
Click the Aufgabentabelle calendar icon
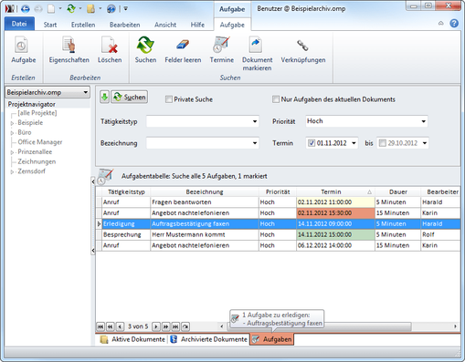pos(105,176)
